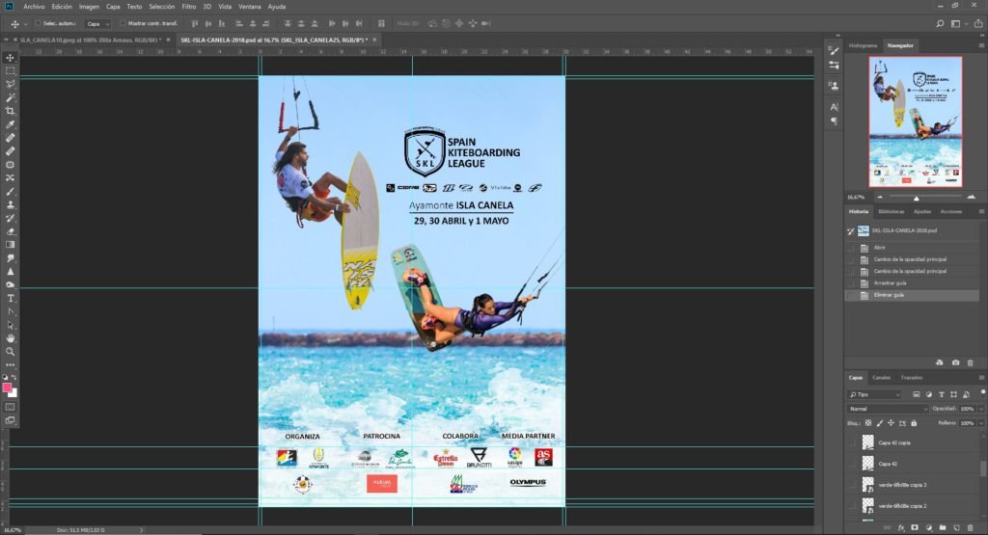988x535 pixels.
Task: Click the Navigator zoom slider handle
Action: tap(917, 199)
